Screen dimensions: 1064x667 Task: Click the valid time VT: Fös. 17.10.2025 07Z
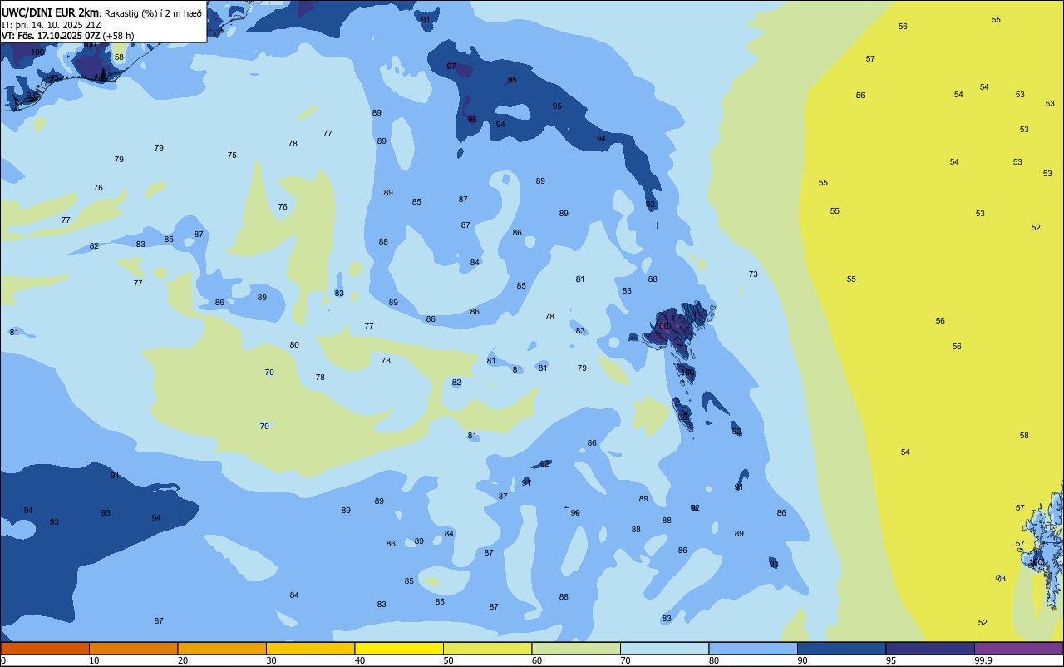tap(51, 36)
